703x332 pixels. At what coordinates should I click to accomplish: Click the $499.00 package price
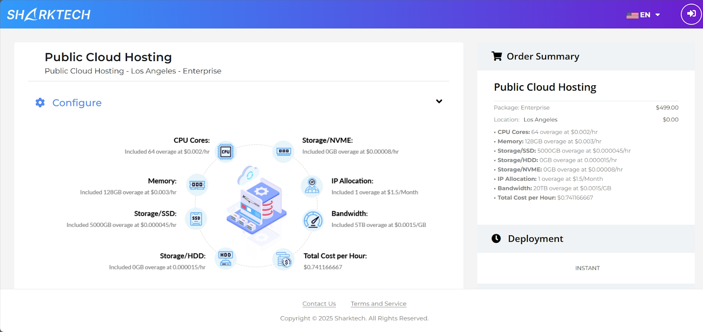(667, 107)
